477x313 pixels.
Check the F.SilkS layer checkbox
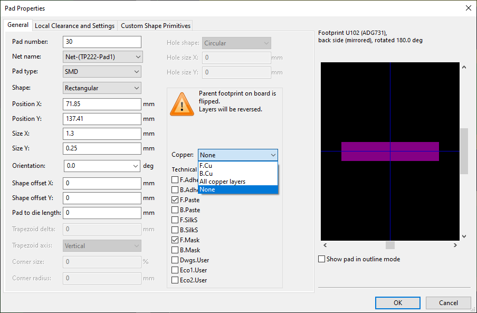(x=175, y=220)
